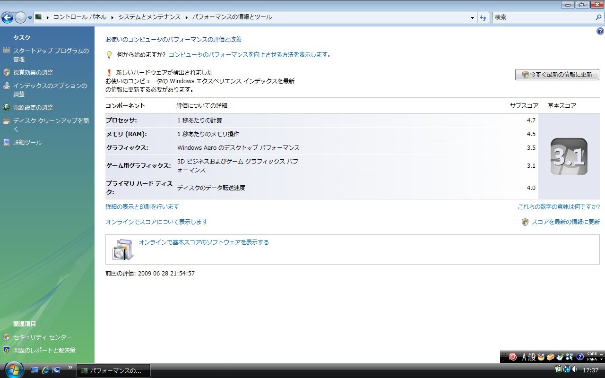Image resolution: width=605 pixels, height=378 pixels.
Task: Click the メモリ (RAM): row label
Action: 126,134
